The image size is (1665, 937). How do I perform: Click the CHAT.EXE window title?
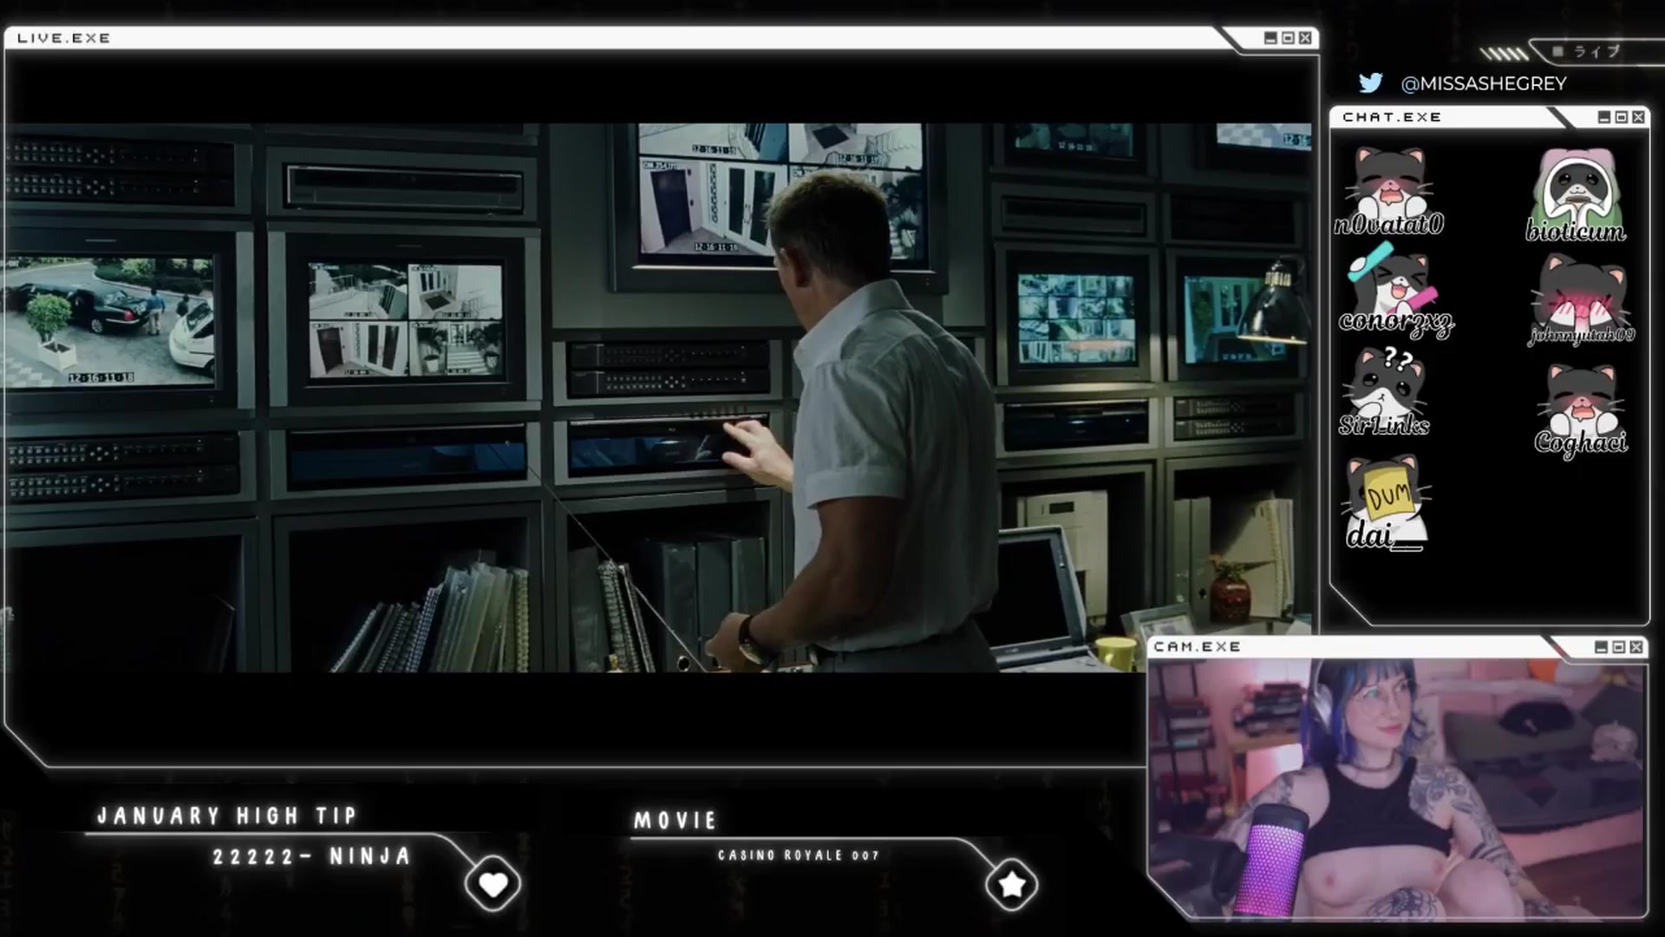1392,117
